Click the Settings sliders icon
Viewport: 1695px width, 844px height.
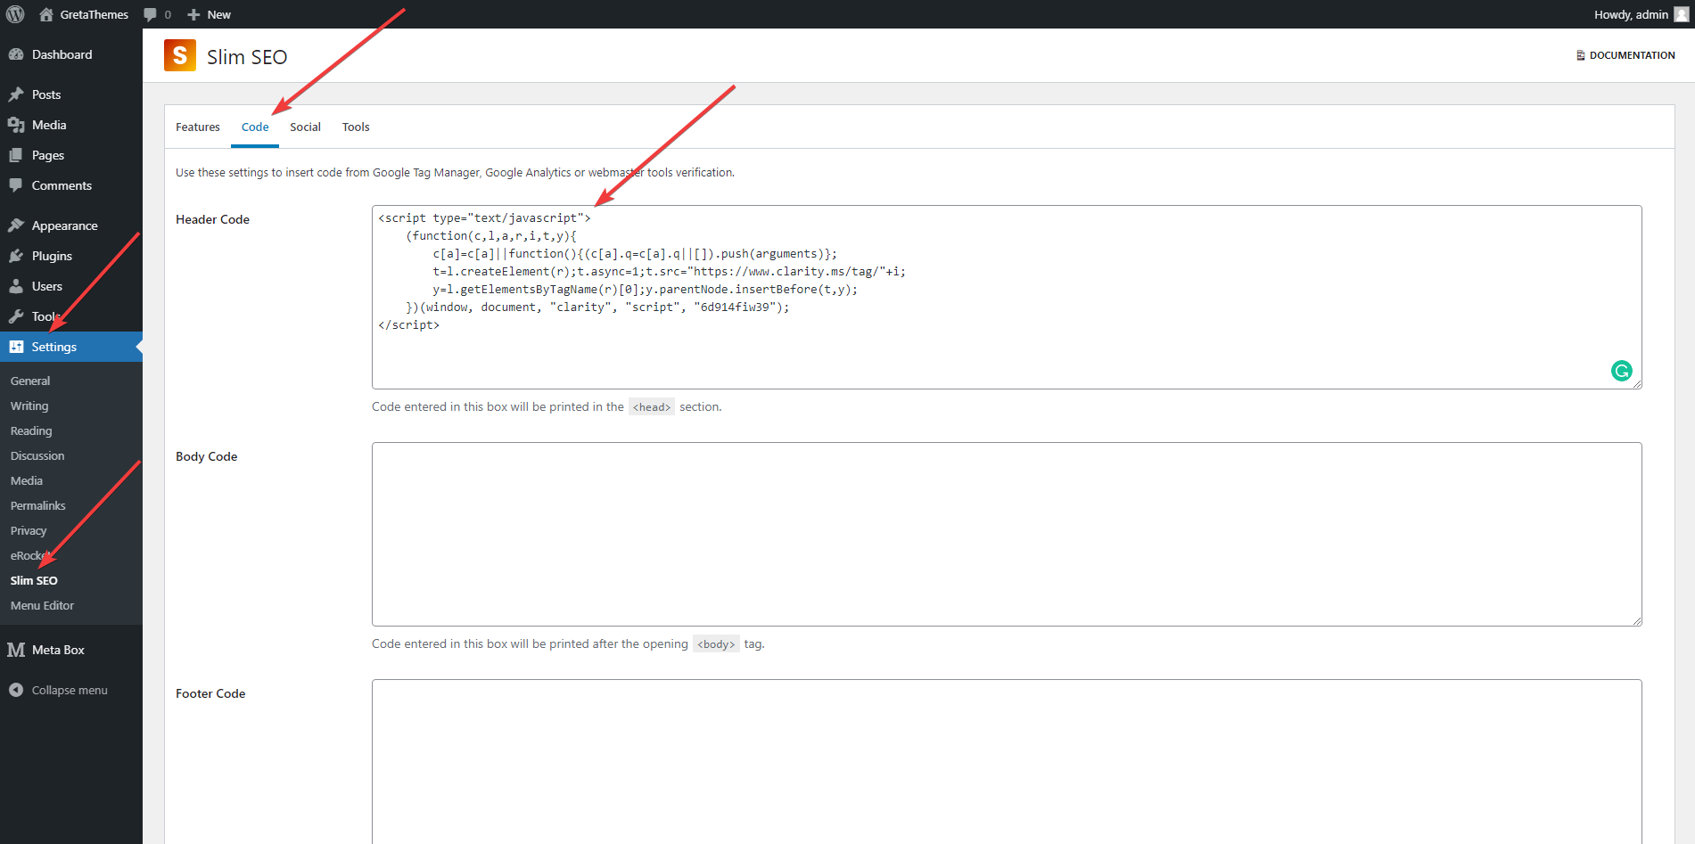coord(16,347)
